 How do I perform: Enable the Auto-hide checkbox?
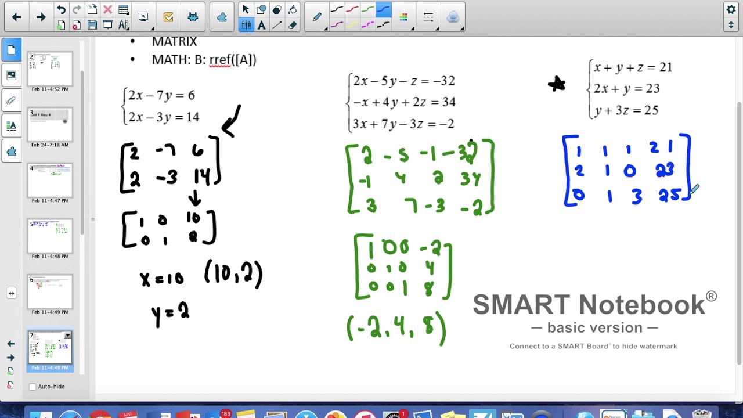click(x=33, y=387)
